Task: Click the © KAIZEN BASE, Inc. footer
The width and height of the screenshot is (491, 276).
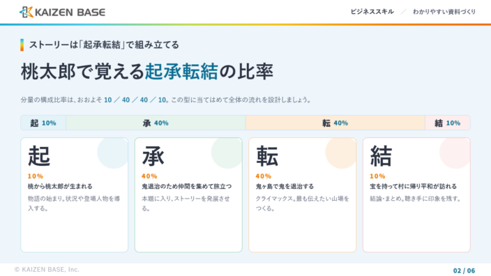Action: point(47,270)
